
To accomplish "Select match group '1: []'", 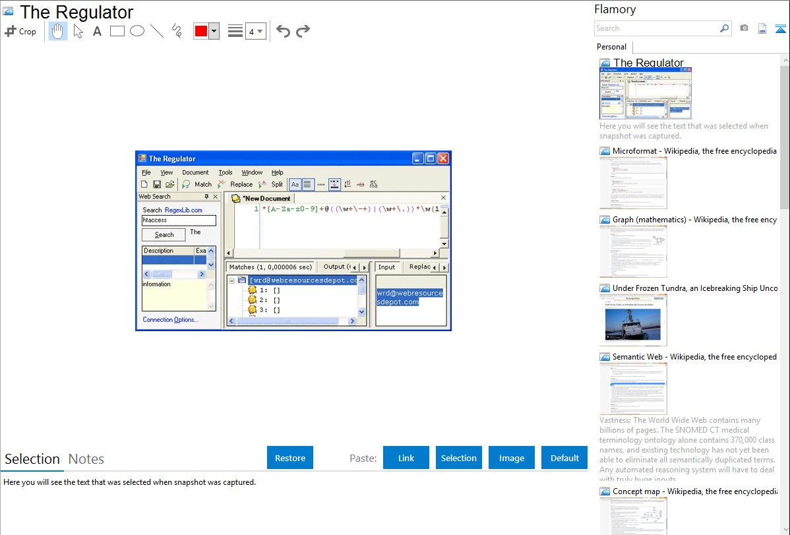I will pos(265,290).
